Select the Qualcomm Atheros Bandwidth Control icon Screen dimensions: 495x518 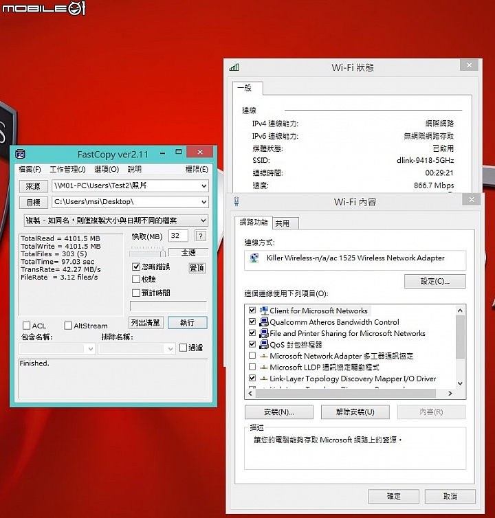click(264, 322)
